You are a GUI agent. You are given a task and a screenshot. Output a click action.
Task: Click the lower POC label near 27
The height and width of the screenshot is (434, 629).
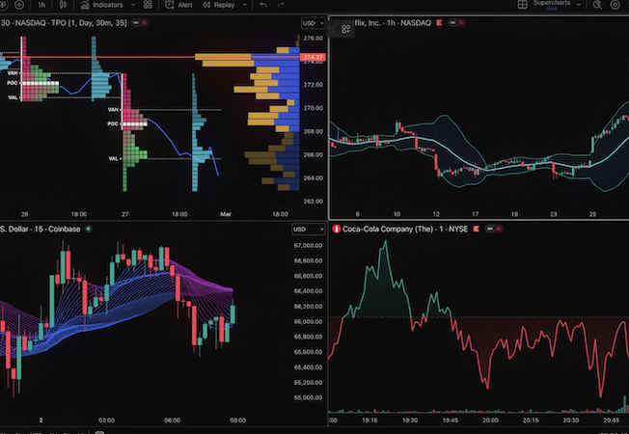pyautogui.click(x=113, y=124)
